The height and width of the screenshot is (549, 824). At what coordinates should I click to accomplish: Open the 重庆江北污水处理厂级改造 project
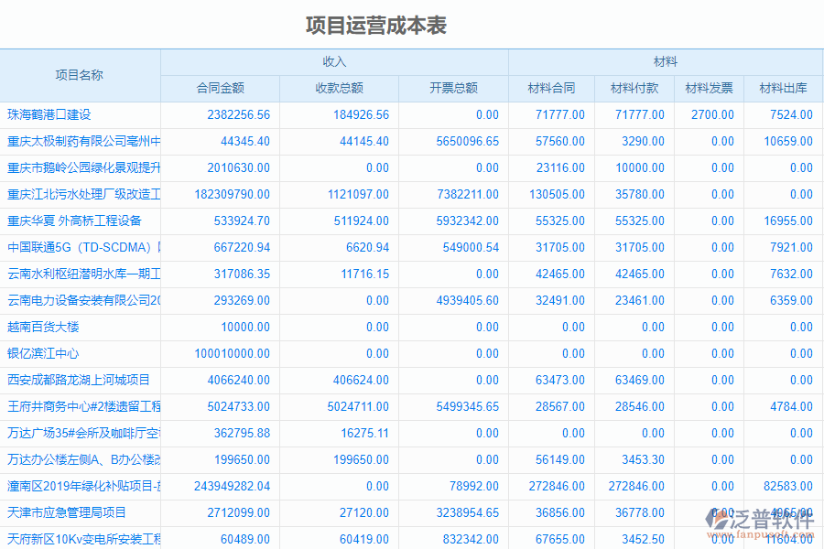tap(82, 194)
